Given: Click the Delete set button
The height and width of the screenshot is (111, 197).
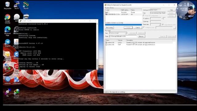Looking at the screenshot, I should 141,33.
